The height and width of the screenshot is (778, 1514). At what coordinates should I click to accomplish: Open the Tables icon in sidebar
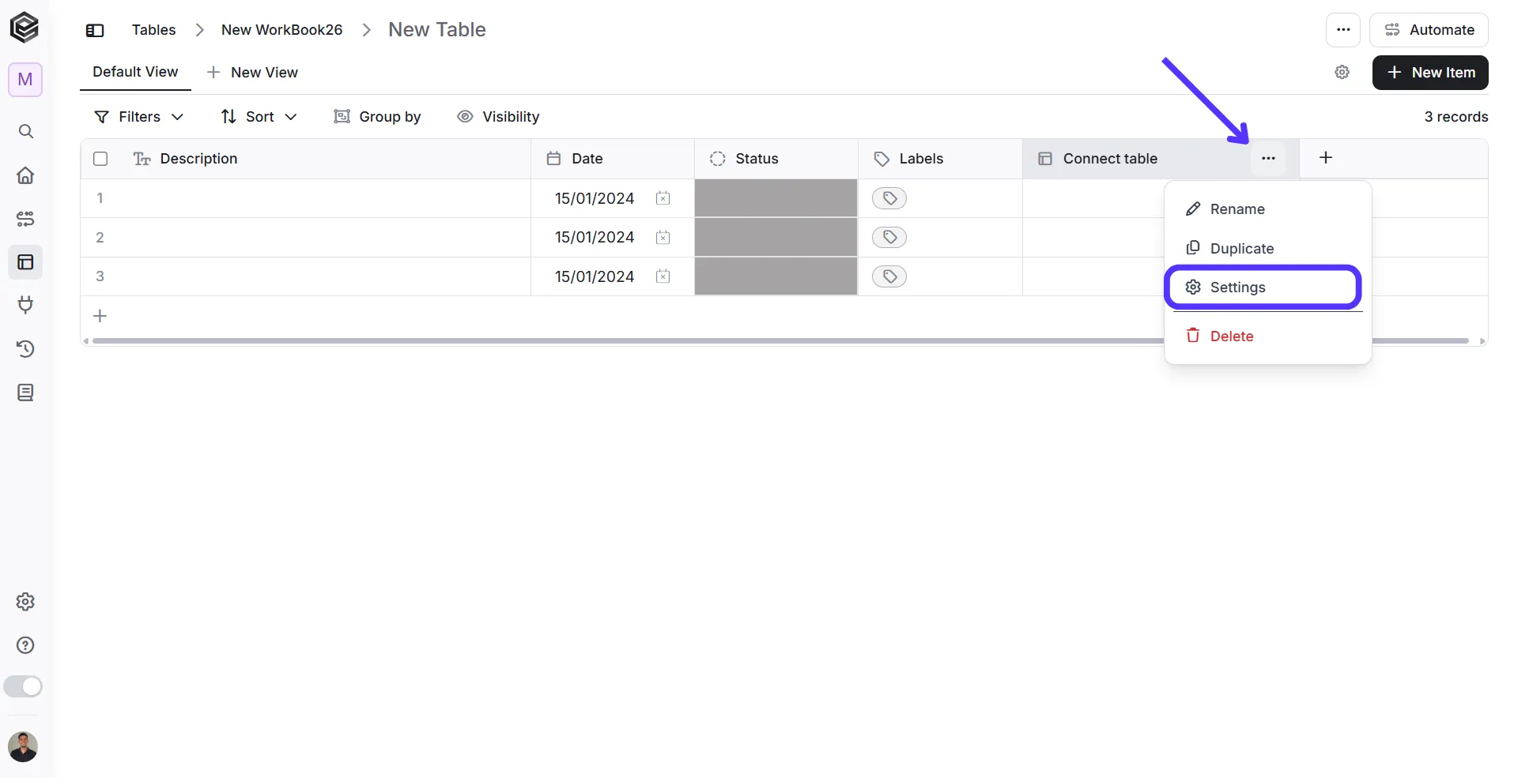(25, 262)
